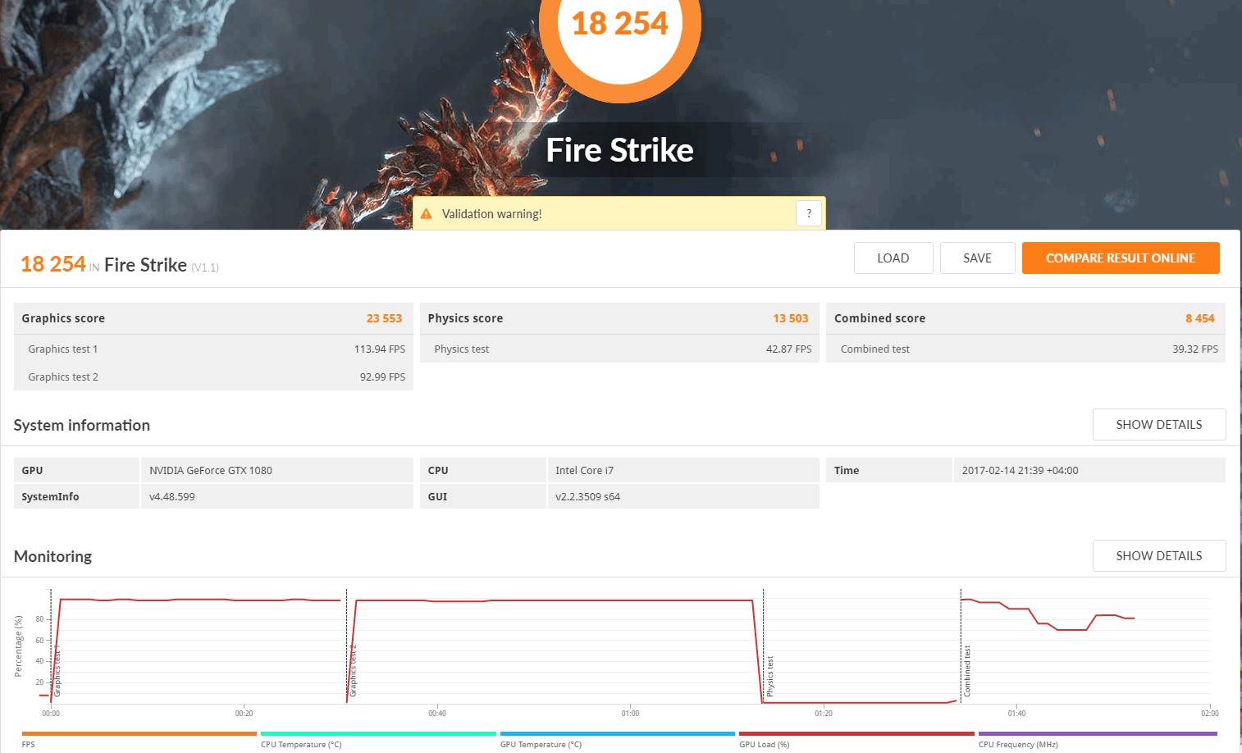The image size is (1242, 753).
Task: Toggle the CPU Frequency legend series
Action: coord(1098,739)
